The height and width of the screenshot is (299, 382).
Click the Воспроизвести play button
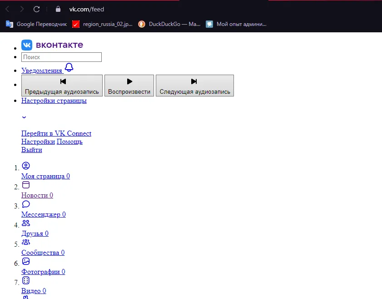(x=129, y=86)
